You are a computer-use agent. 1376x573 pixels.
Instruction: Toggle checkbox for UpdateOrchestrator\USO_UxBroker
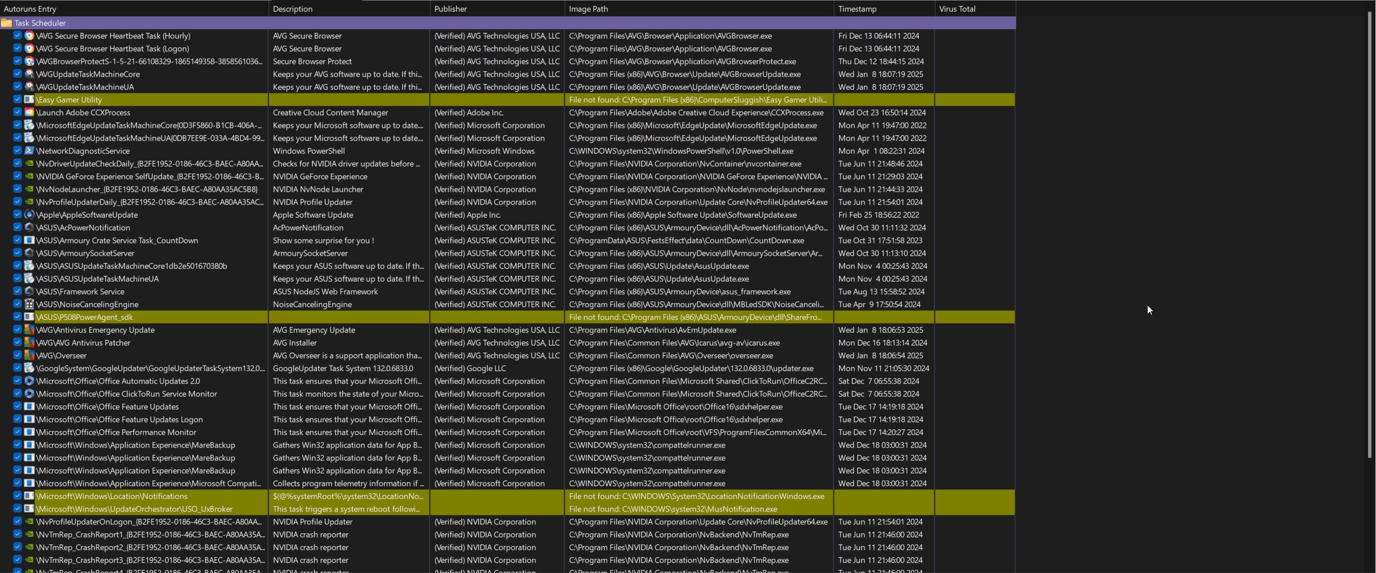[17, 508]
